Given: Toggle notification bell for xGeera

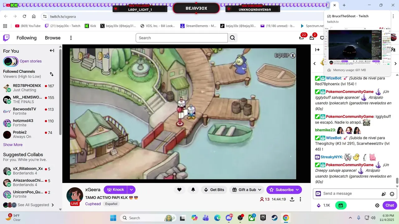Looking at the screenshot, I should tap(193, 190).
